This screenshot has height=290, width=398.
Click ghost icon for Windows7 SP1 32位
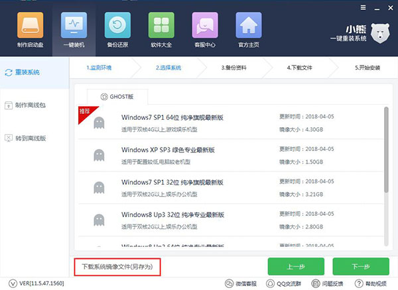coord(99,187)
